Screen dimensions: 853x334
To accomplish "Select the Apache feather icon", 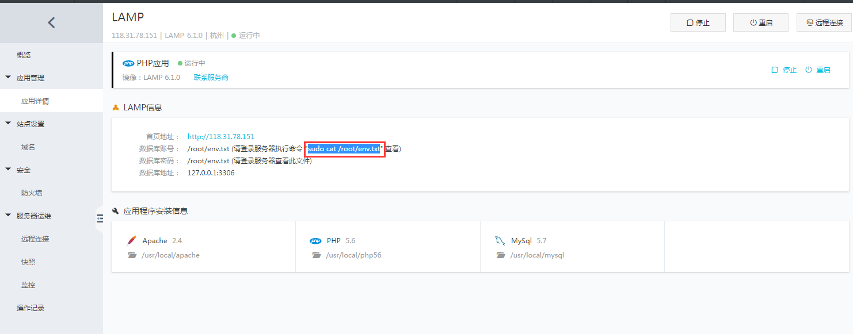I will (132, 240).
